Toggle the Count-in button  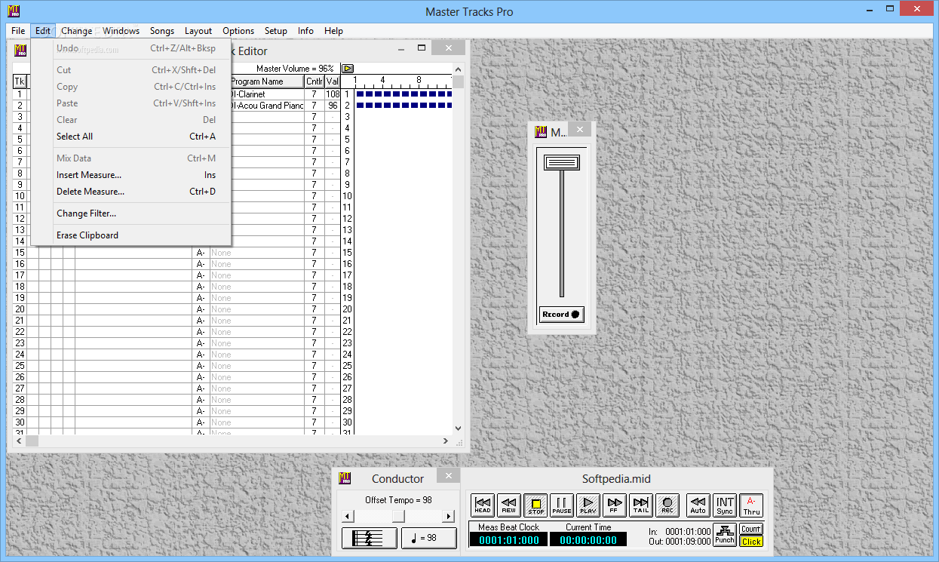tap(751, 529)
